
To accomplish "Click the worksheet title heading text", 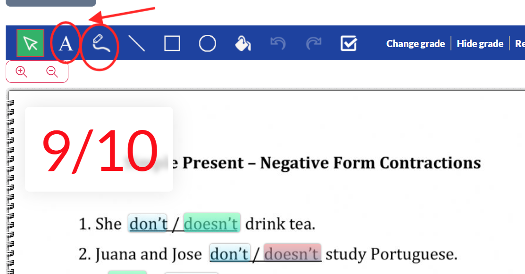I will click(330, 163).
